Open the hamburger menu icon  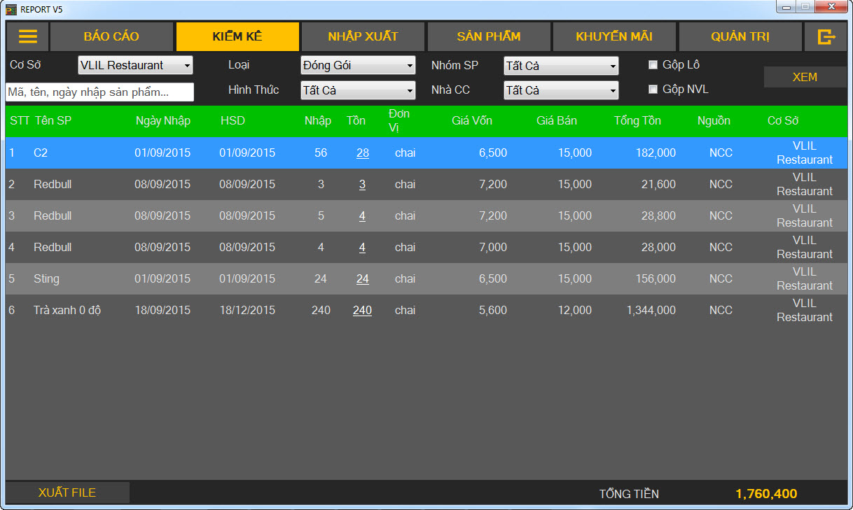pos(28,37)
